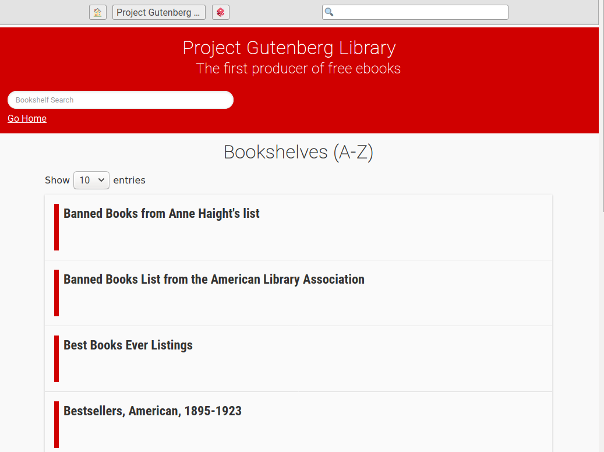Click the red bar beside Best Books Ever Listings
The height and width of the screenshot is (452, 604).
(x=56, y=359)
